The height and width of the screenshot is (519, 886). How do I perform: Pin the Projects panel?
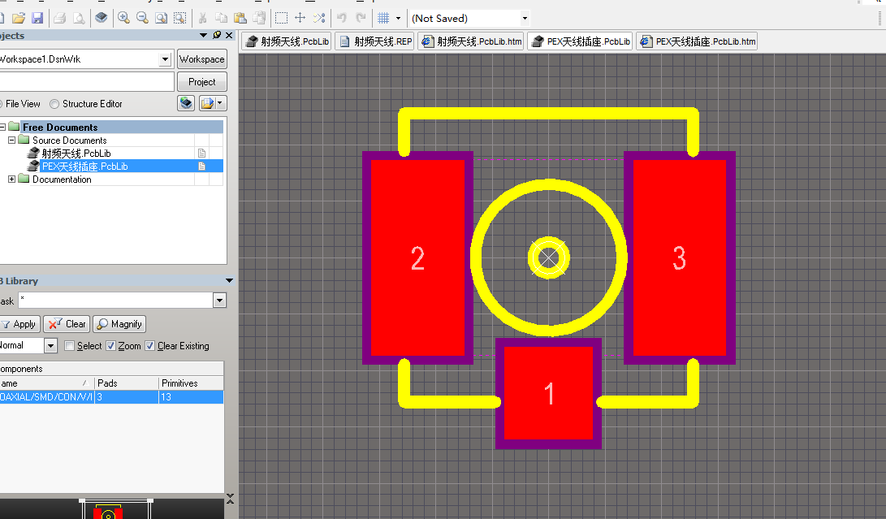pyautogui.click(x=216, y=35)
